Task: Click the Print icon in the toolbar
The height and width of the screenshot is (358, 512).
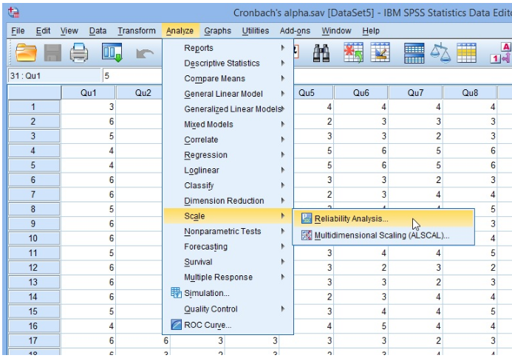Action: coord(79,52)
